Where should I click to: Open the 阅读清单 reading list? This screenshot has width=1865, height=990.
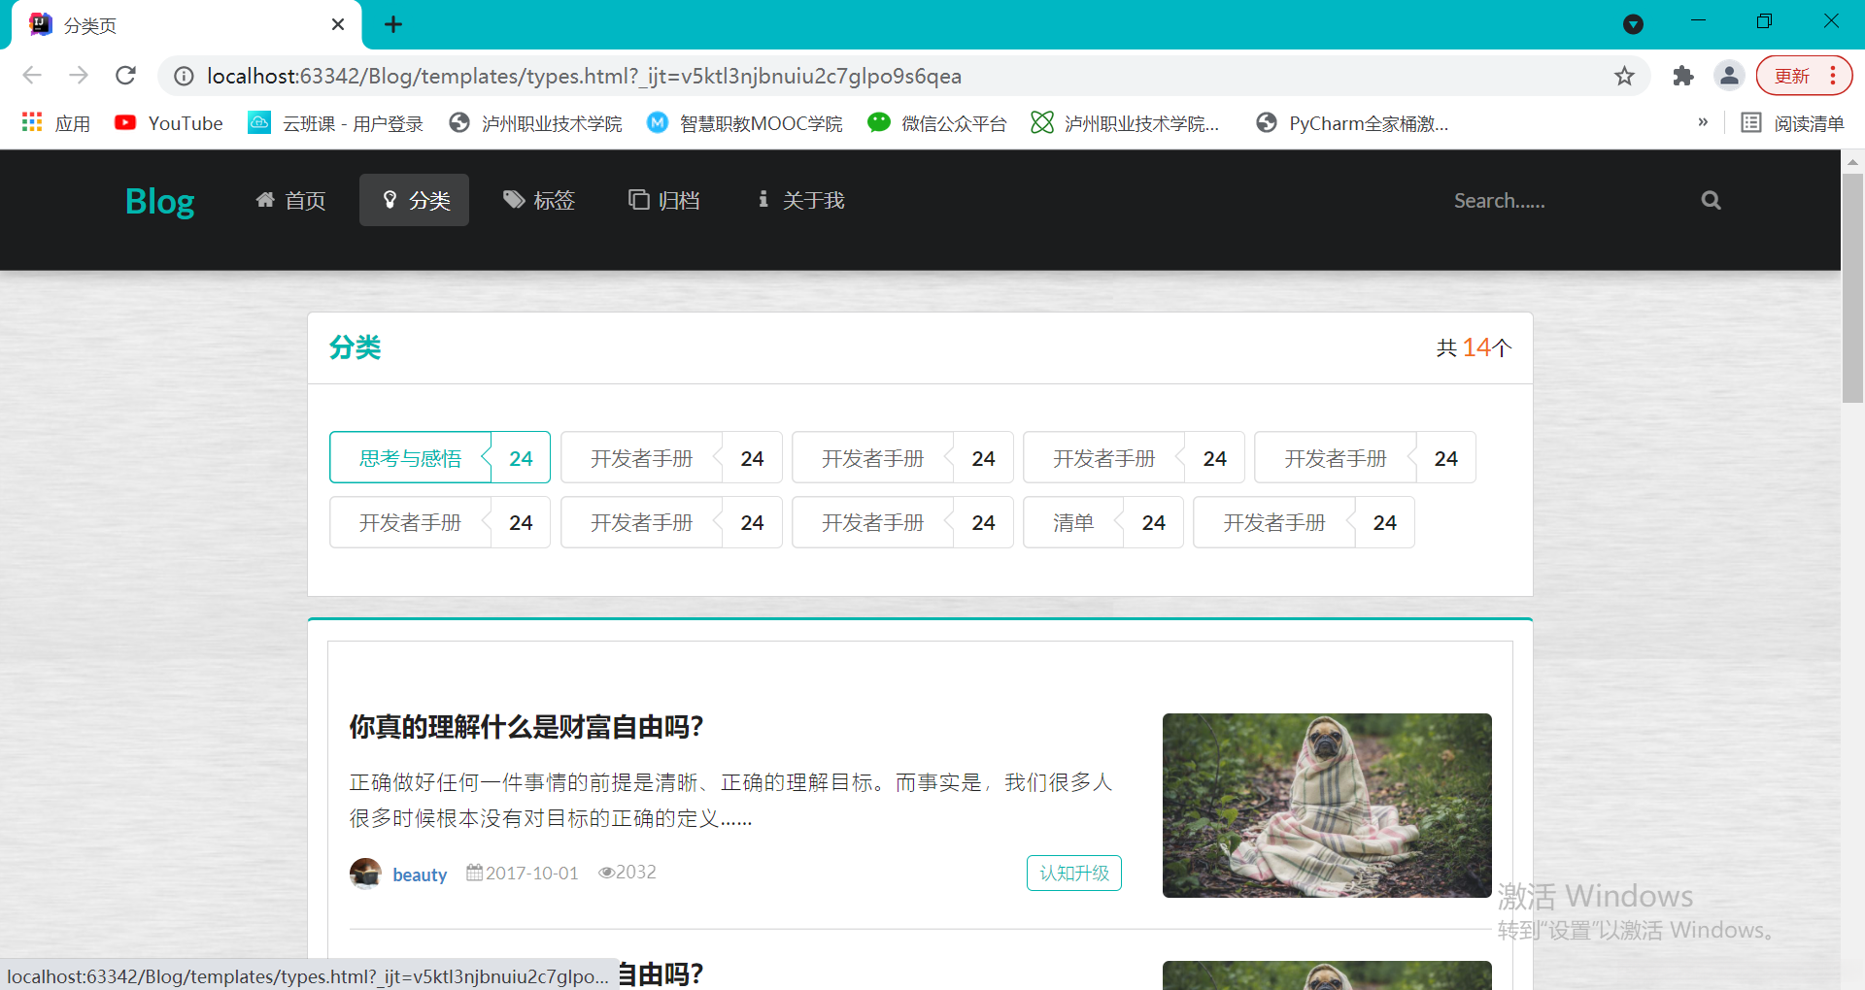pos(1792,123)
